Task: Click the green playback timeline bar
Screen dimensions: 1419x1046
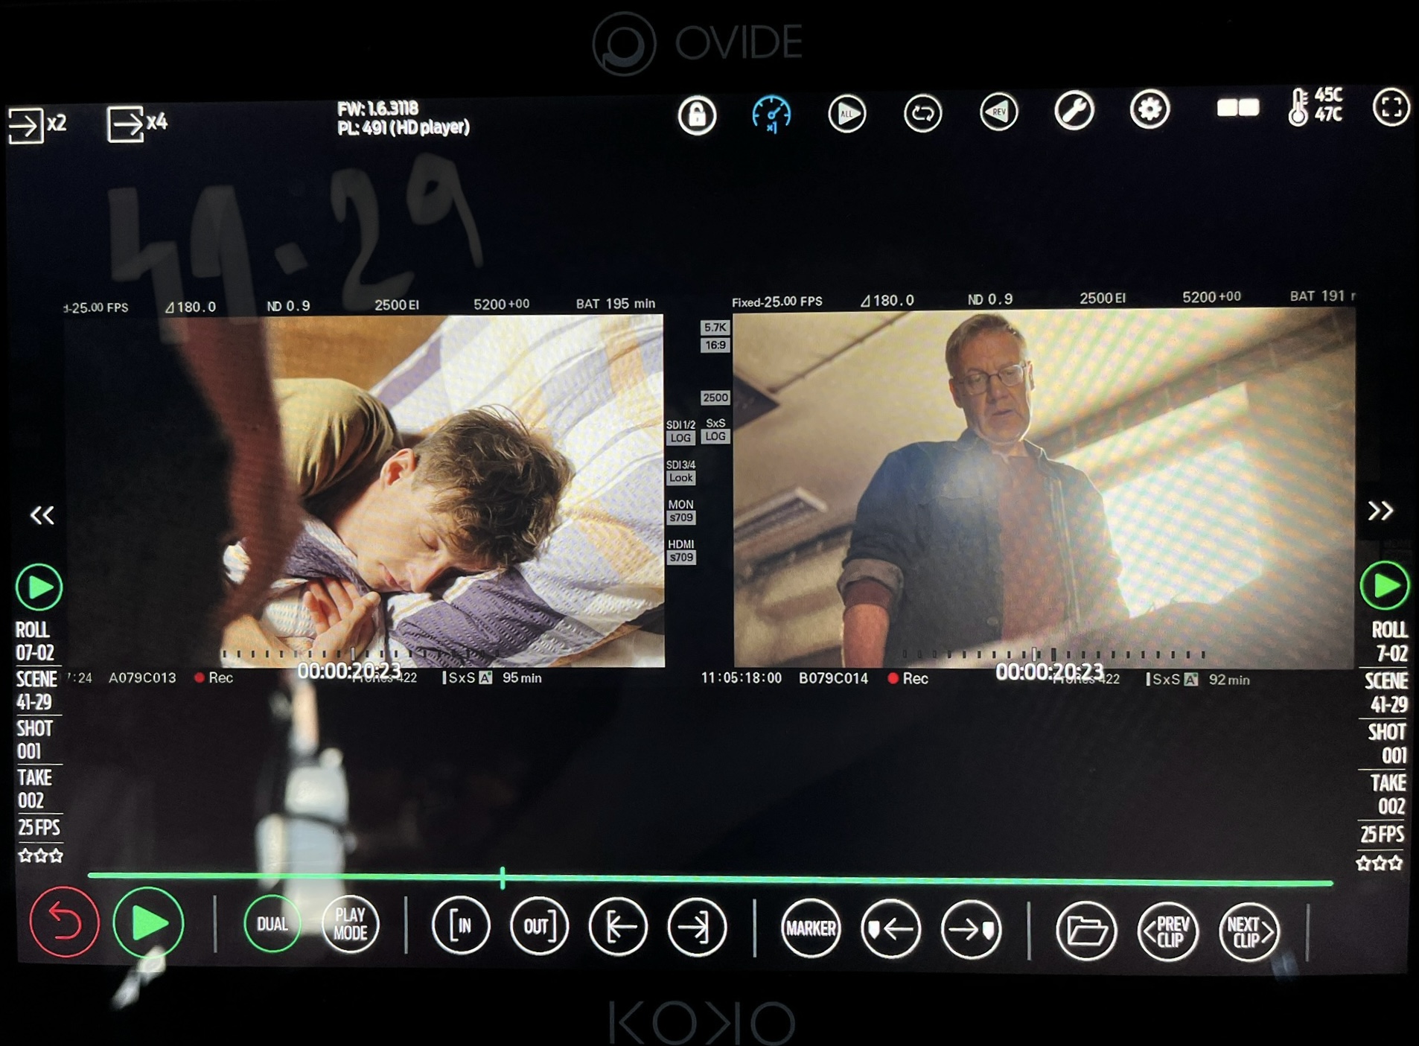Action: tap(707, 880)
